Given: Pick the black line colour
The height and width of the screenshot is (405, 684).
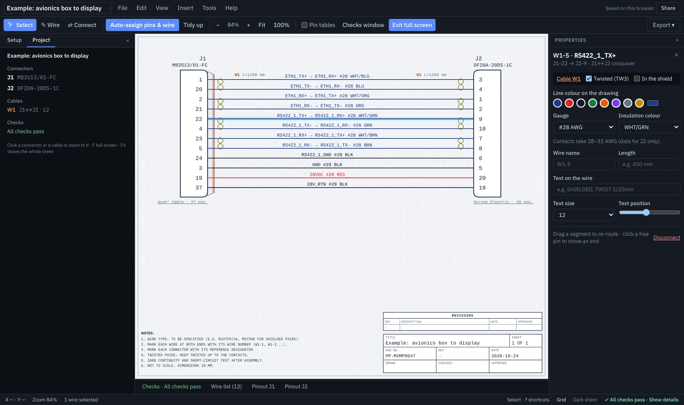Looking at the screenshot, I should (x=581, y=103).
